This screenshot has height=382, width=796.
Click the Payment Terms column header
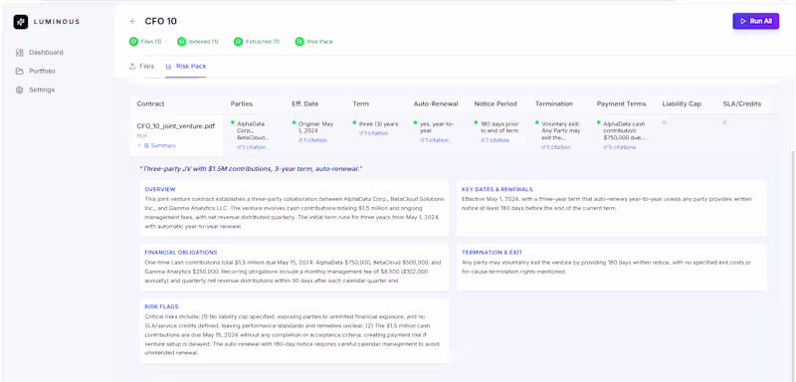[x=621, y=104]
